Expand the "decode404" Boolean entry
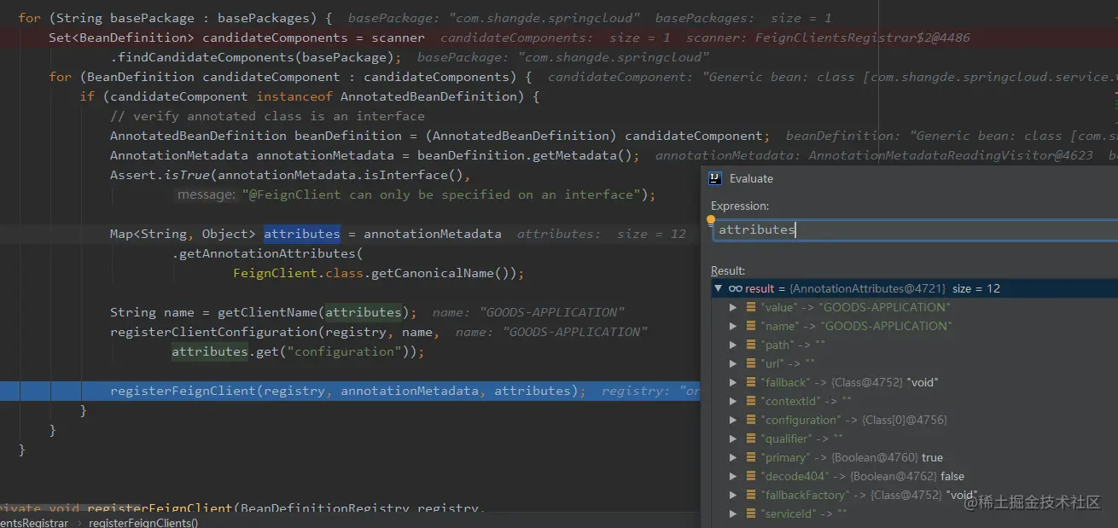Viewport: 1118px width, 528px height. click(x=733, y=476)
